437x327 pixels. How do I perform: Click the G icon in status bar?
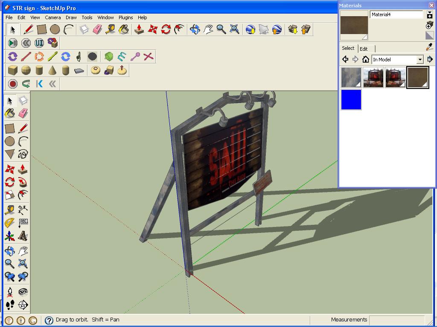(x=33, y=320)
